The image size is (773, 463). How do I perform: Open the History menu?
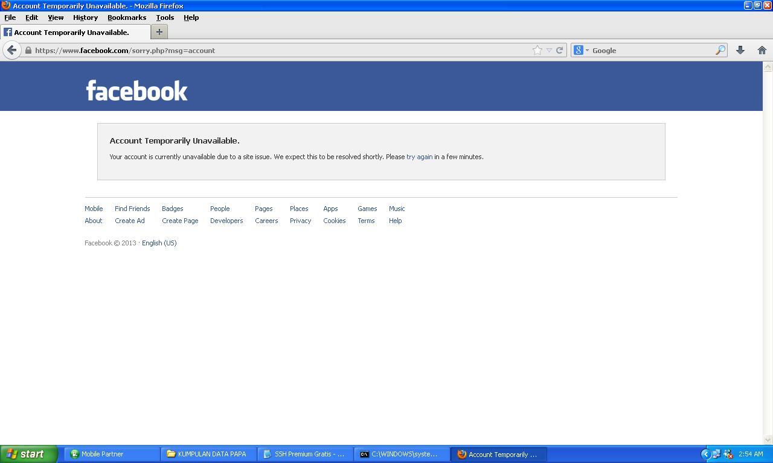coord(85,17)
